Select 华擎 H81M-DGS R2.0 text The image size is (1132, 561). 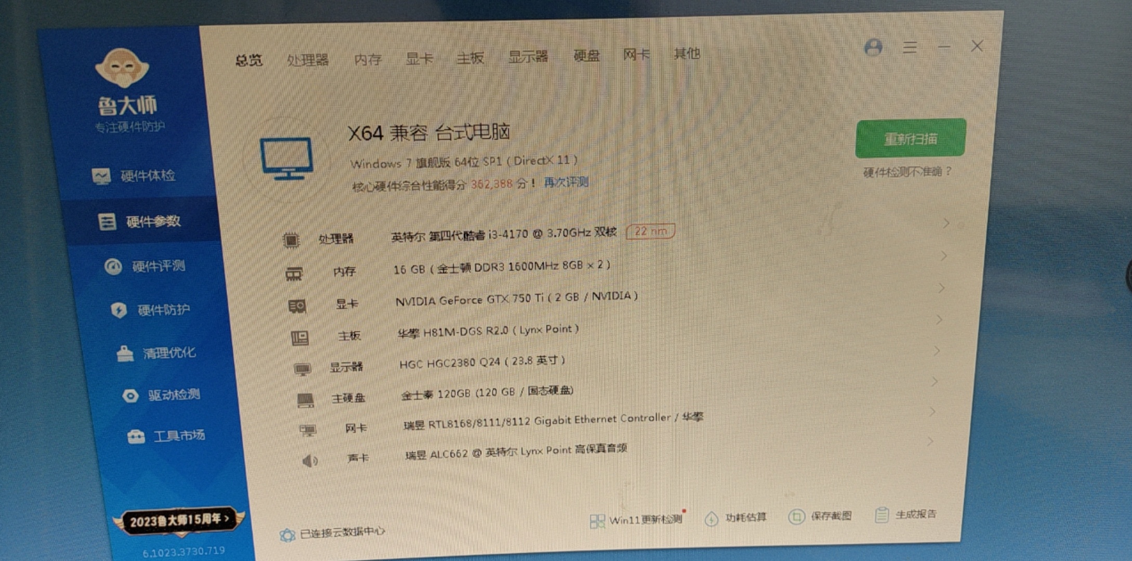488,331
